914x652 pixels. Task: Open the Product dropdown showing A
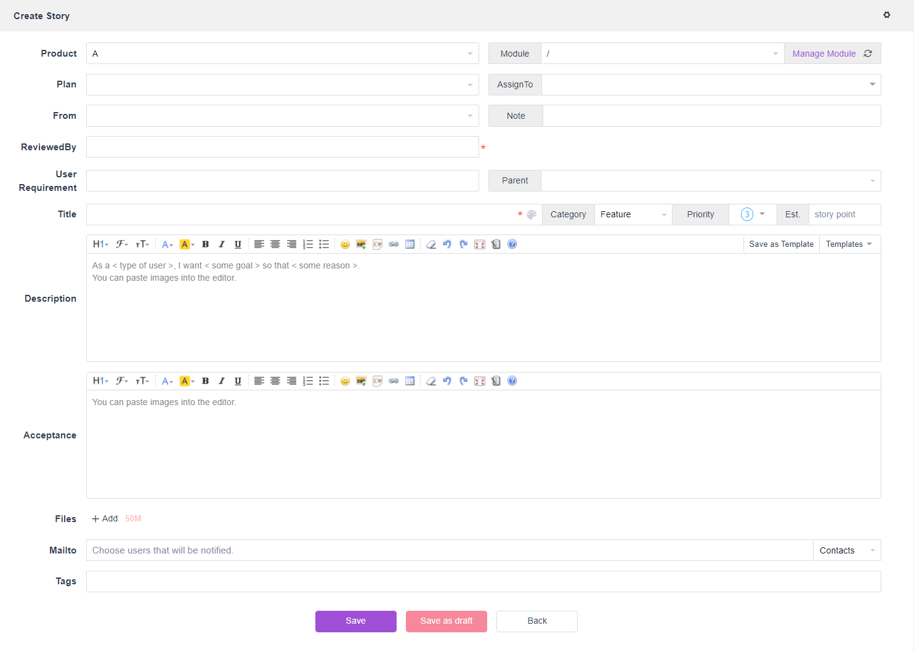pyautogui.click(x=282, y=54)
